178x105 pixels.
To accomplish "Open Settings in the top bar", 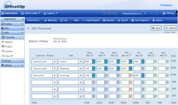I will tap(168, 13).
